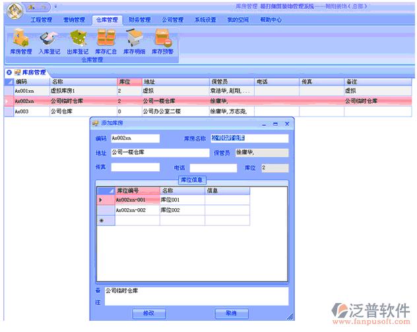
Task: Sort by the 库位编号 column header
Action: coord(137,190)
